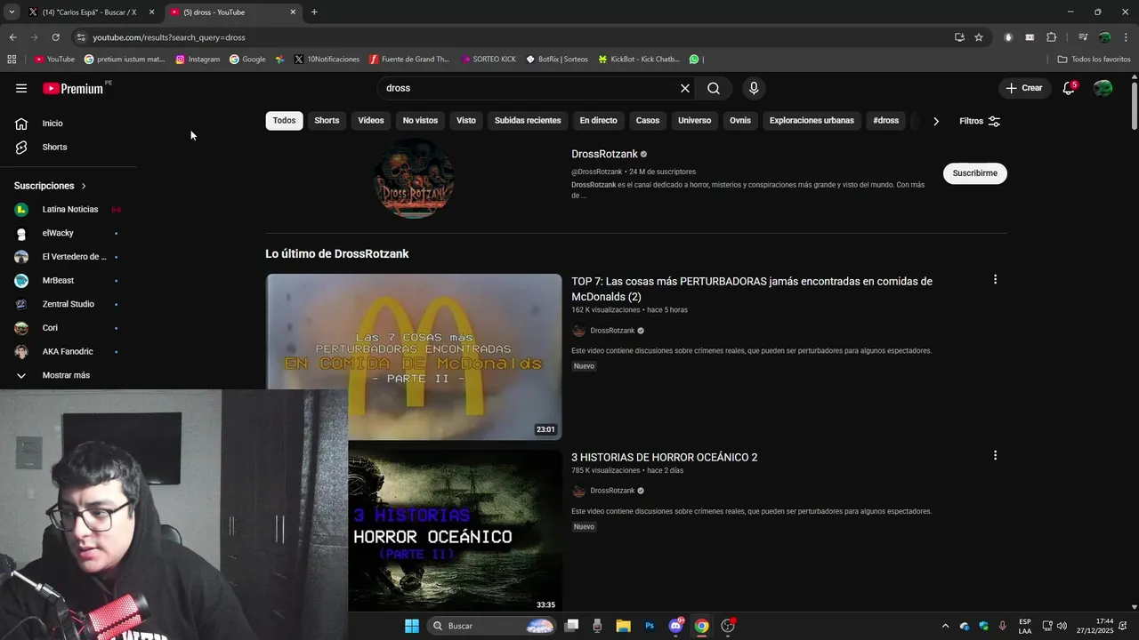Viewport: 1139px width, 640px height.
Task: Select the Shorts filter chip
Action: (x=327, y=121)
